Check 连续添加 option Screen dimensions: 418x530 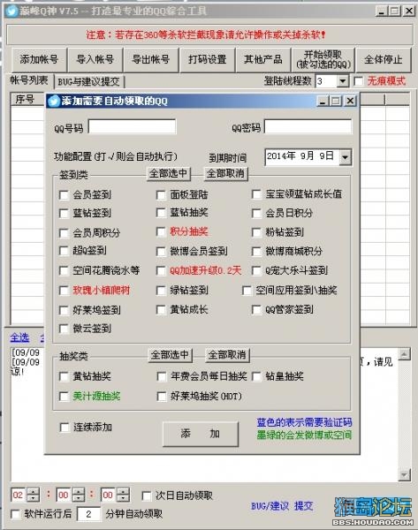pos(65,428)
